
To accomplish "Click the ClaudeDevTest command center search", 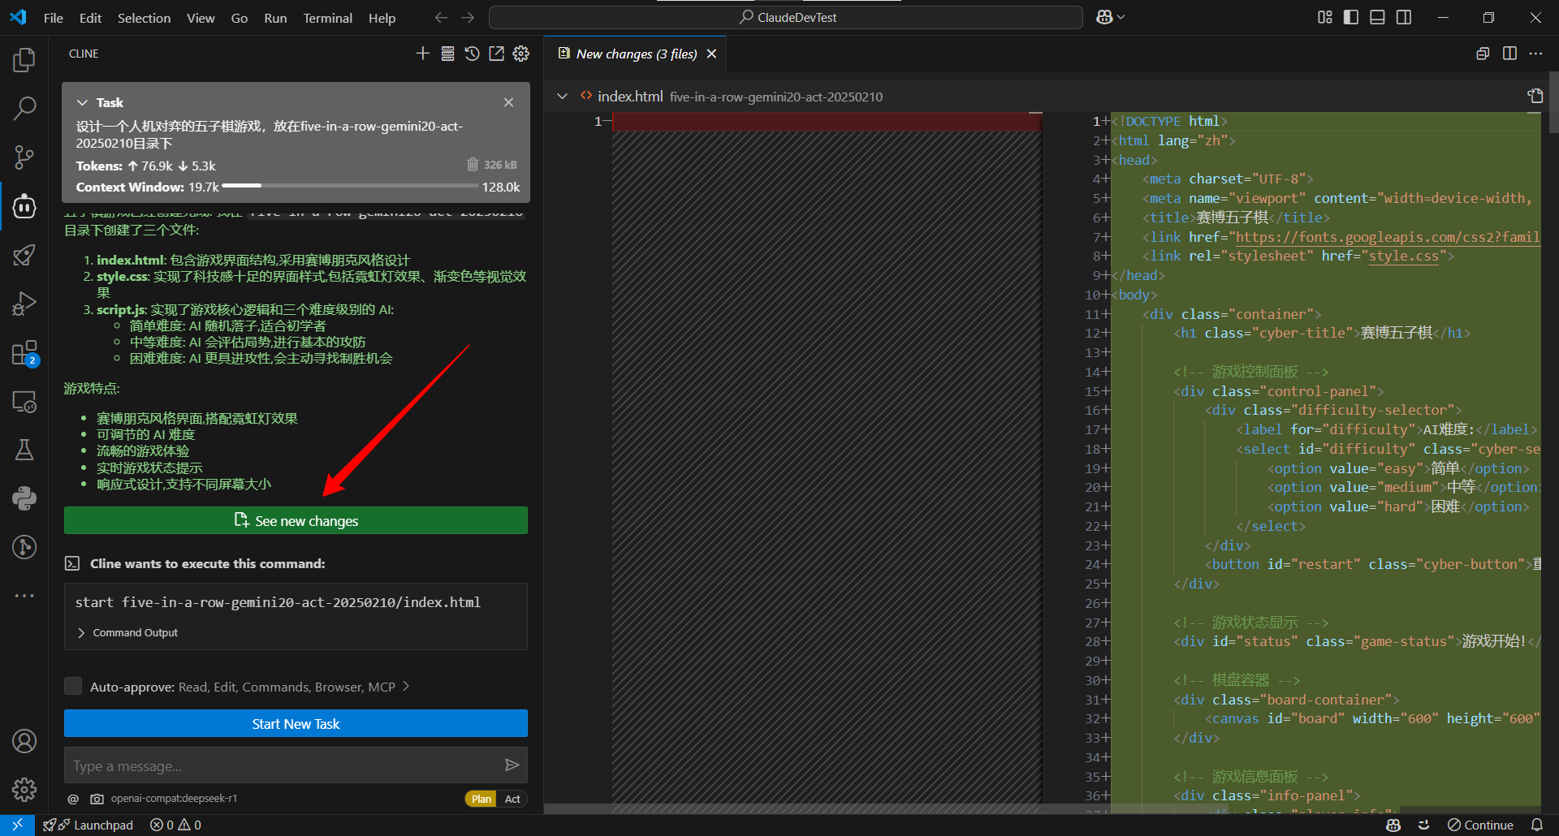I will point(785,17).
